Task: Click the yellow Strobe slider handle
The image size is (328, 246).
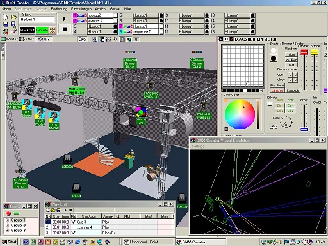Action: [315, 52]
